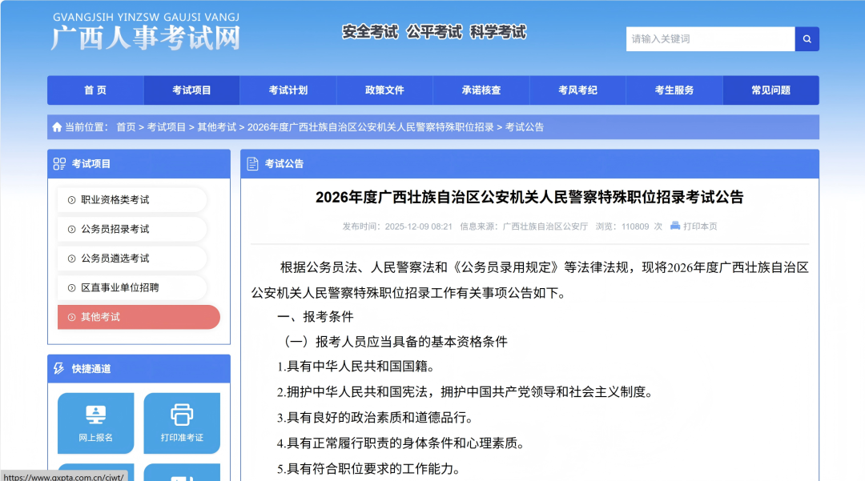The image size is (865, 481).
Task: Click the 考试公告 document header icon
Action: click(x=253, y=164)
